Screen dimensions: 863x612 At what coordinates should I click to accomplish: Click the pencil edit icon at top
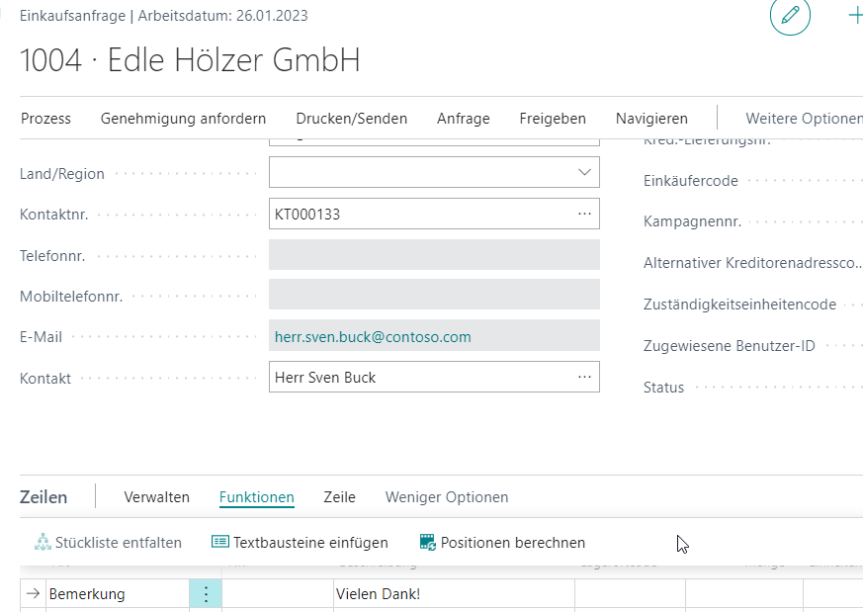click(790, 16)
